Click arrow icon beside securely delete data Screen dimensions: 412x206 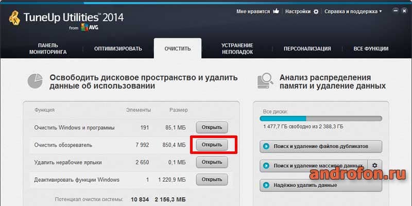click(266, 185)
